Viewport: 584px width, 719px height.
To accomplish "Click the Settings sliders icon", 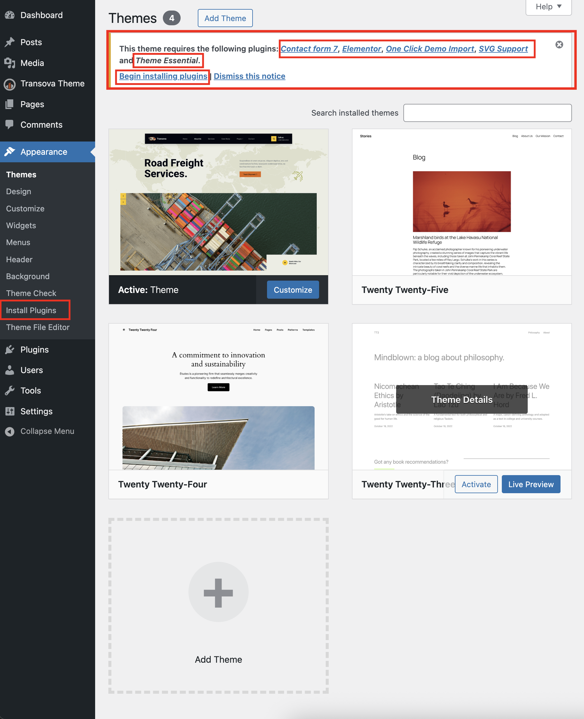I will [10, 411].
